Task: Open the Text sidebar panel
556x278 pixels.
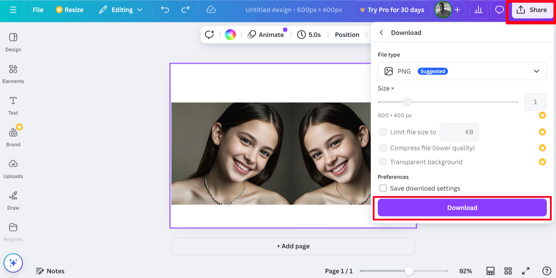Action: pyautogui.click(x=13, y=105)
